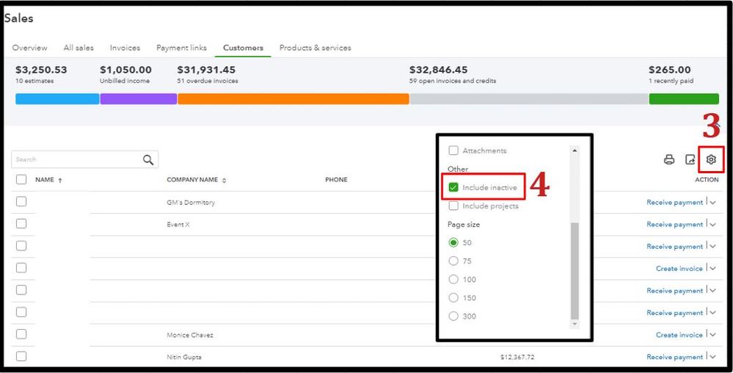This screenshot has width=733, height=373.
Task: Click the $32,846.45 open invoices amount
Action: click(439, 70)
